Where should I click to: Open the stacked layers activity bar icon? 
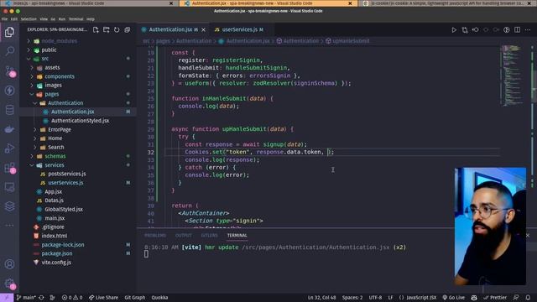click(9, 206)
